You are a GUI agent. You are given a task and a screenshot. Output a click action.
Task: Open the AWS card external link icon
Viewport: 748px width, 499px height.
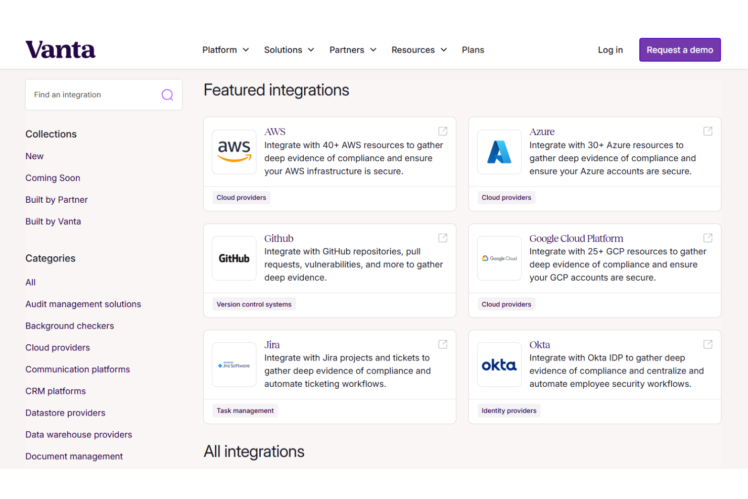(x=443, y=131)
